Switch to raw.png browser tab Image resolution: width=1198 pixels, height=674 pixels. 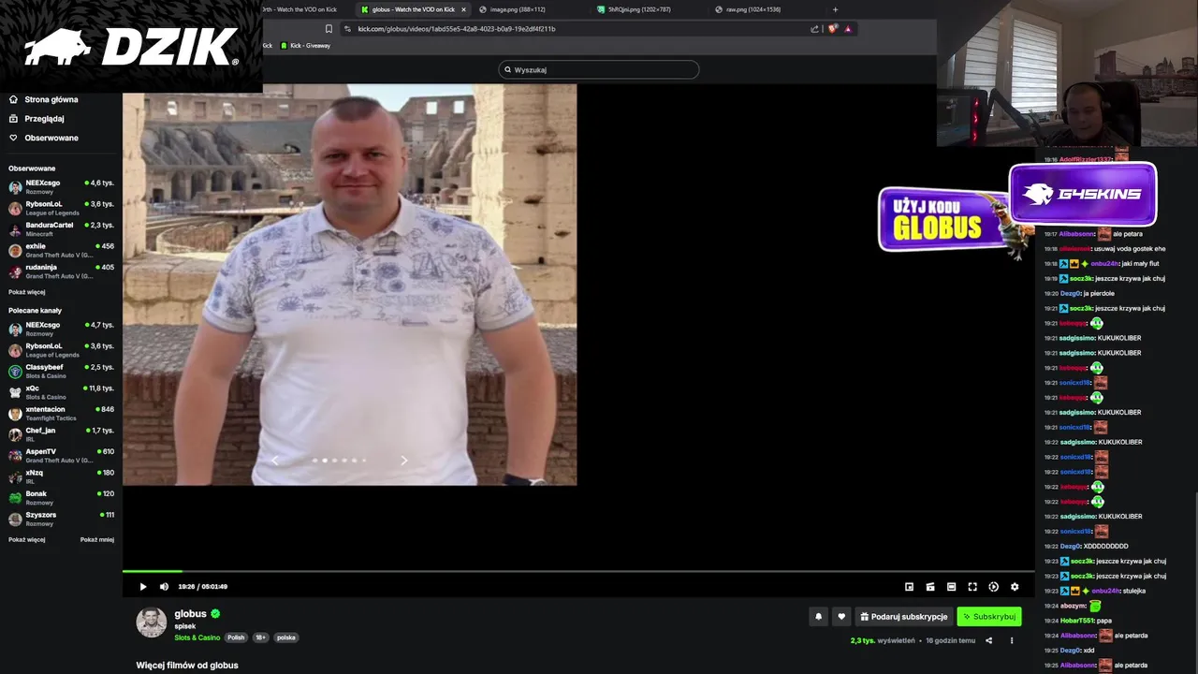[753, 9]
